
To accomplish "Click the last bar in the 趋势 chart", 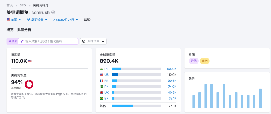I will point(260,98).
